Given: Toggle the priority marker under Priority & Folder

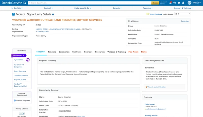Looking at the screenshot, I should click(x=22, y=113).
